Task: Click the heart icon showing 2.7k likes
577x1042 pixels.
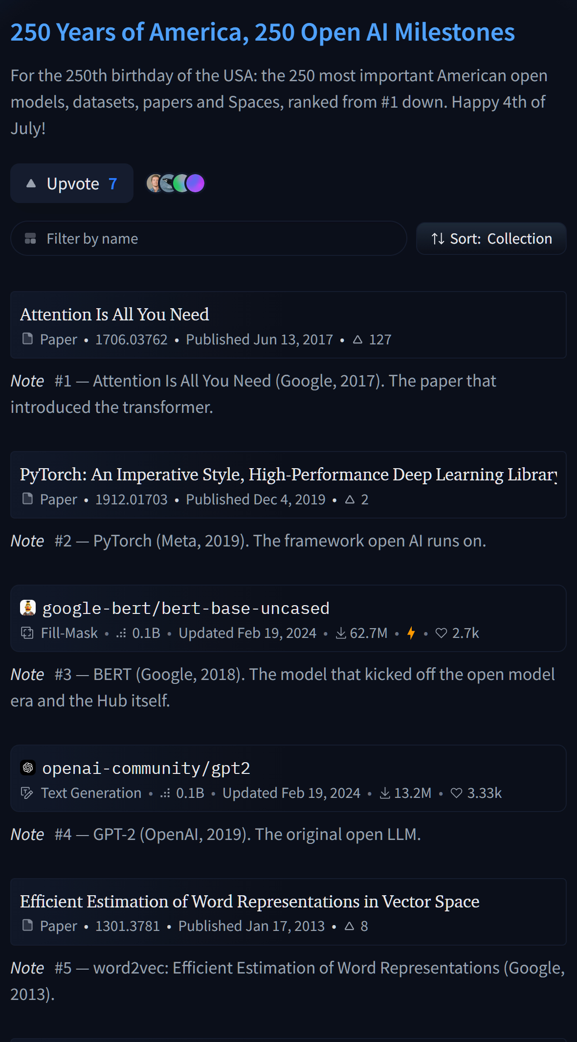Action: point(441,633)
